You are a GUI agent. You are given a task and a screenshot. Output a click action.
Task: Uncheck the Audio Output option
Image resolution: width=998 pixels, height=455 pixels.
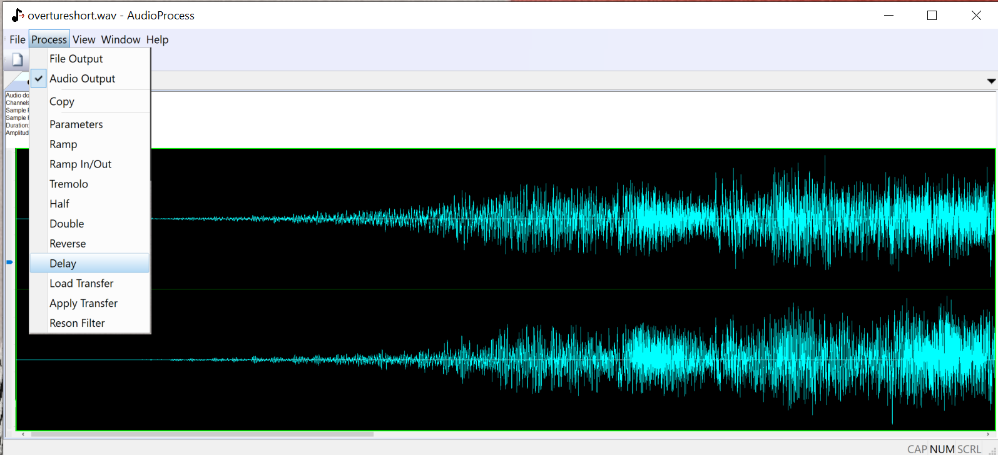[x=82, y=79]
